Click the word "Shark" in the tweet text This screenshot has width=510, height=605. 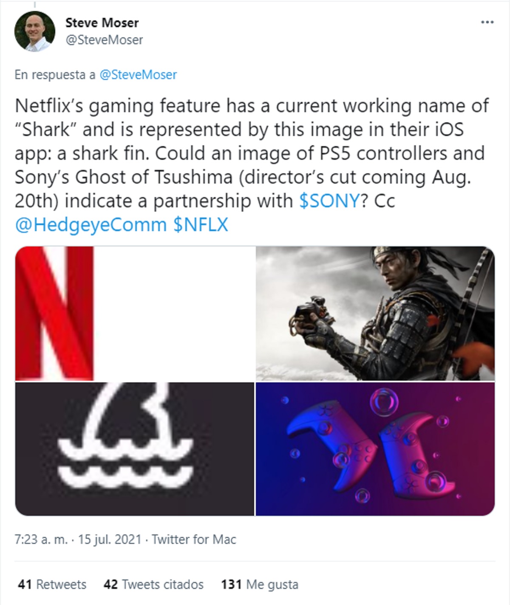46,130
